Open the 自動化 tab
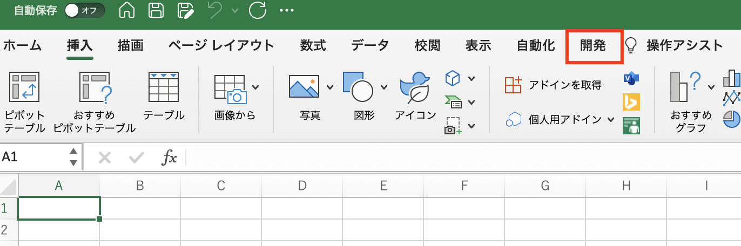The image size is (741, 246). click(536, 46)
